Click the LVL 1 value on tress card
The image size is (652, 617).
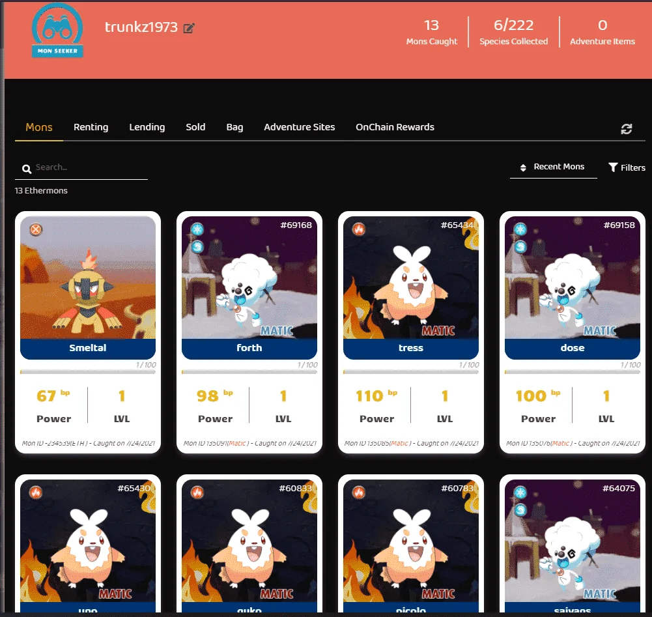tap(445, 395)
